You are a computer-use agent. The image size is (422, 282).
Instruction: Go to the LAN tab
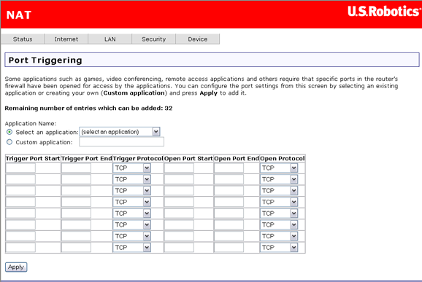coord(110,39)
